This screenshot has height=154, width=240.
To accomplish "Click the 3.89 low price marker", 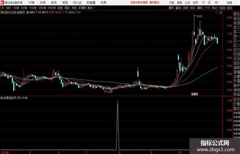I will [110, 92].
